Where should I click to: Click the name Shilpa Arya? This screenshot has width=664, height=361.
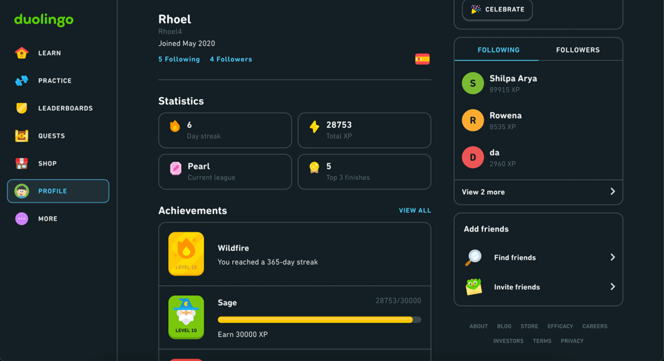tap(514, 79)
